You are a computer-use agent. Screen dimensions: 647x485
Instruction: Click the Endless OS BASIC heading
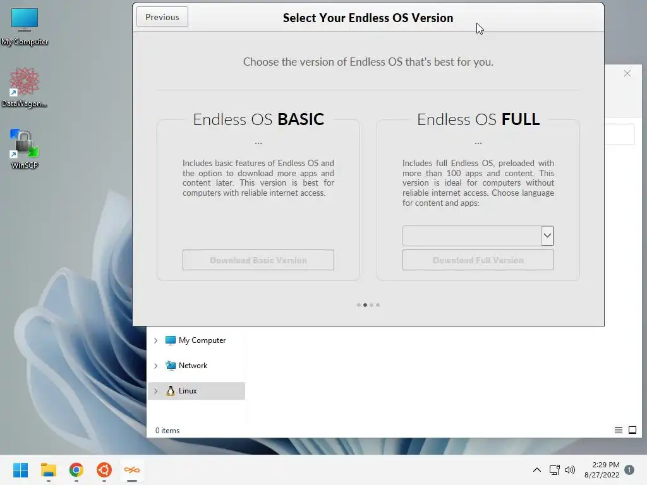click(x=258, y=119)
